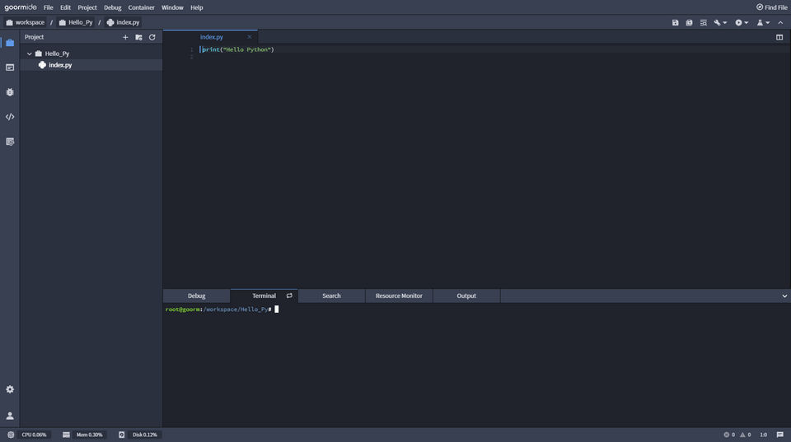Screen dimensions: 791x442
Task: Create new folder icon in Project panel
Action: (x=138, y=37)
